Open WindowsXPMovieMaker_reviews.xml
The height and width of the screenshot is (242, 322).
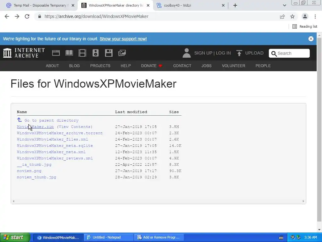click(55, 158)
